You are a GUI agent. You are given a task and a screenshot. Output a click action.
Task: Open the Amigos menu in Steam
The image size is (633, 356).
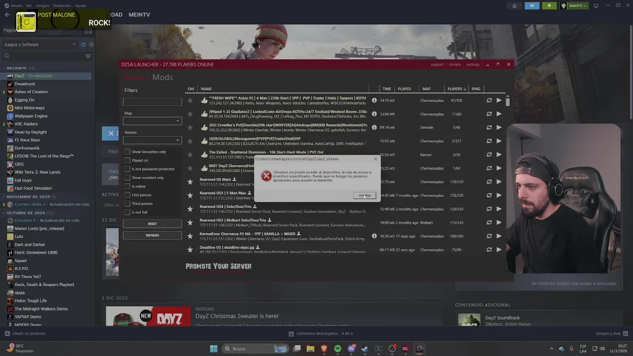(x=43, y=5)
